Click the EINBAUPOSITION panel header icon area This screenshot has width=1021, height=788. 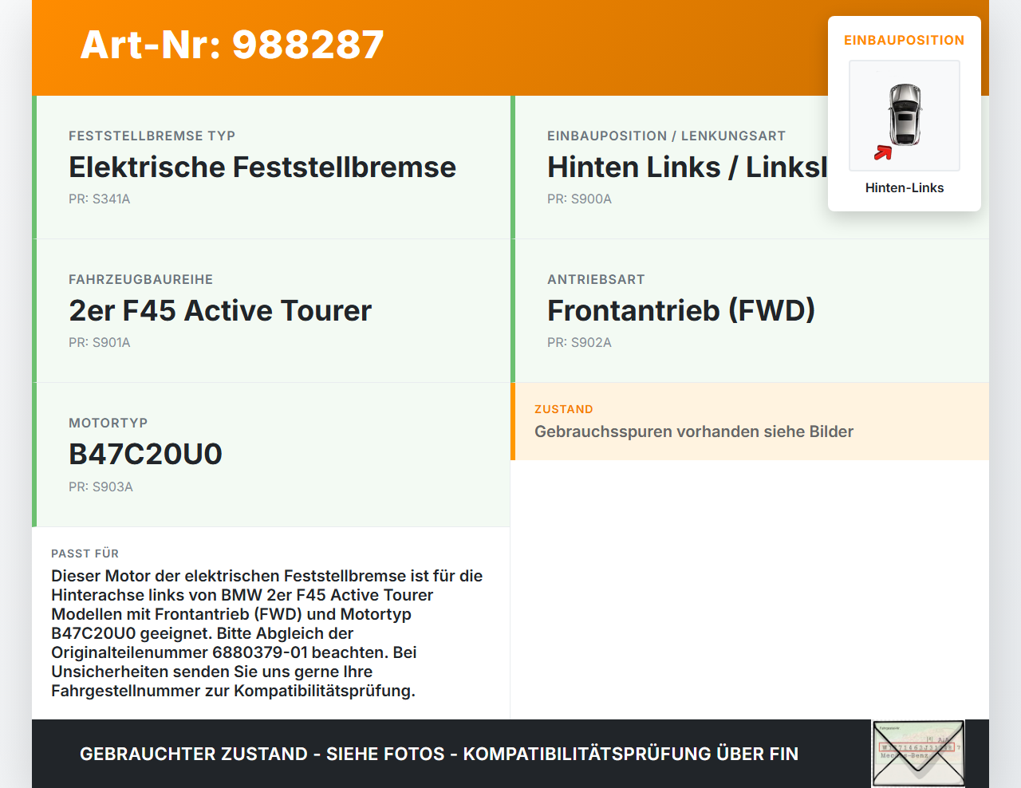[904, 39]
